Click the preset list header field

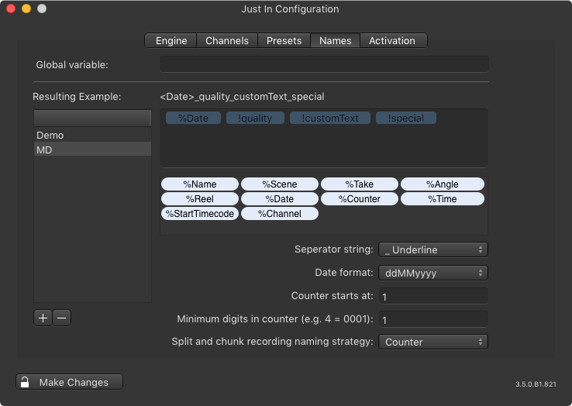pos(92,118)
